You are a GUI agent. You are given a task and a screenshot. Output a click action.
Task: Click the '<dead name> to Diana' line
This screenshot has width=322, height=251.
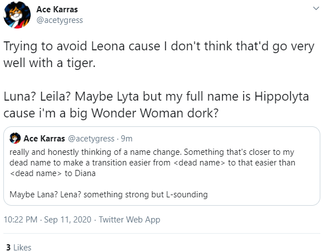[x=52, y=173]
